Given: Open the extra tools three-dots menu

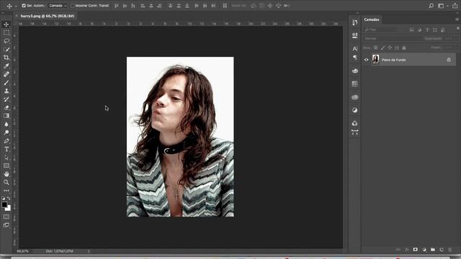Looking at the screenshot, I should click(x=6, y=191).
